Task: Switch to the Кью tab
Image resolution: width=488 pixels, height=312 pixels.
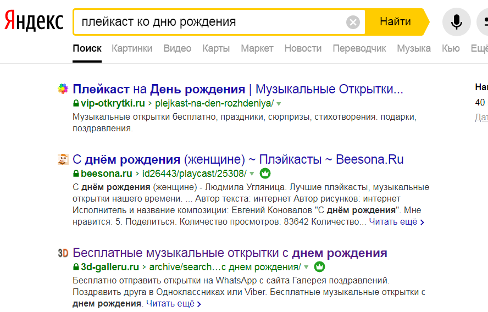Action: pyautogui.click(x=451, y=48)
